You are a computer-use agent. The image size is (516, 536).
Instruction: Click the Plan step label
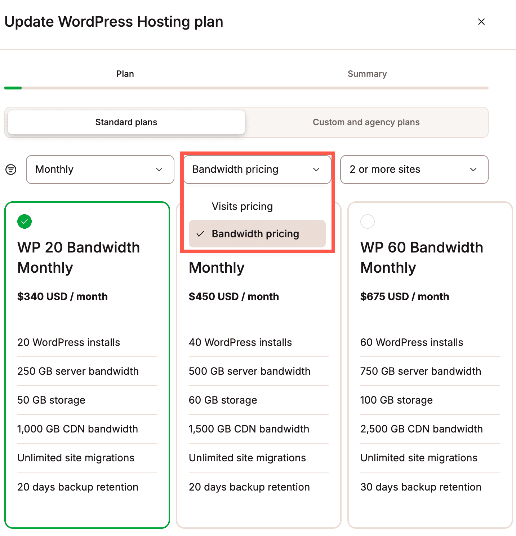(125, 74)
